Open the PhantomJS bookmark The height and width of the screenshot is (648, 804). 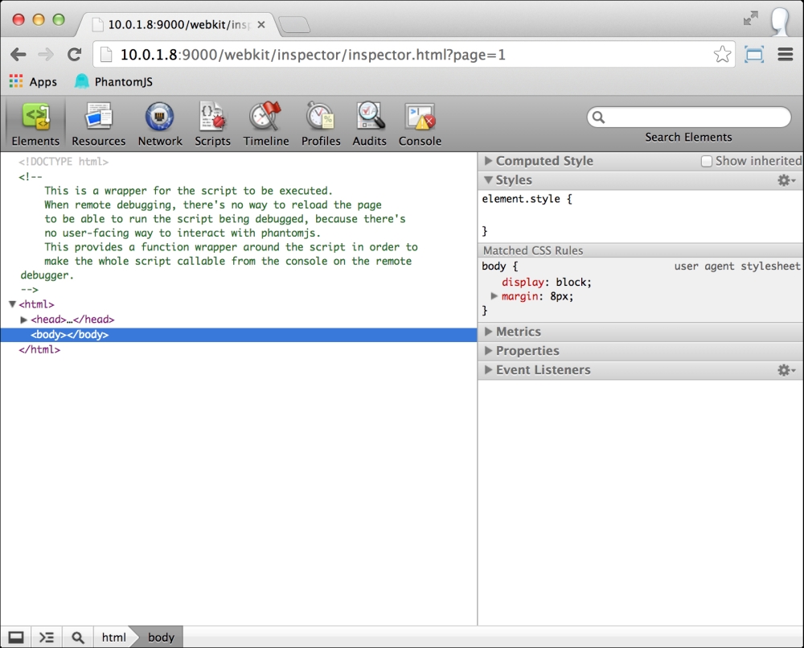tap(114, 81)
